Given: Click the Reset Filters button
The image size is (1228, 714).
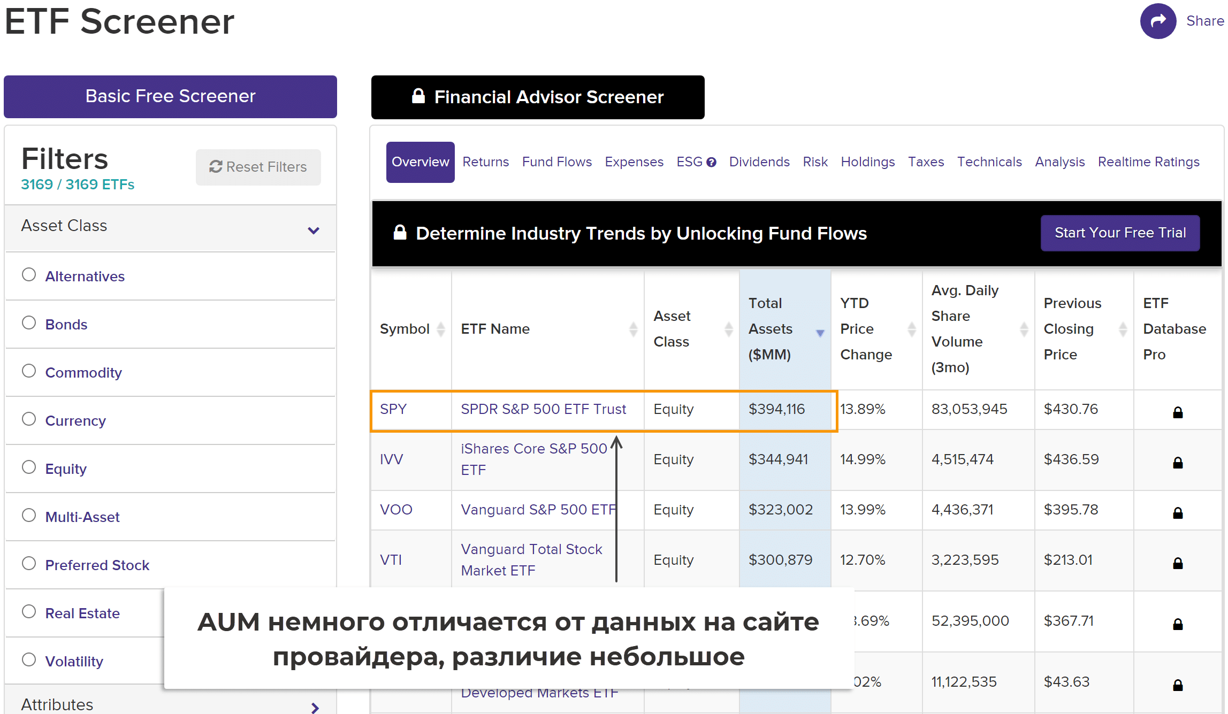Looking at the screenshot, I should click(x=258, y=167).
